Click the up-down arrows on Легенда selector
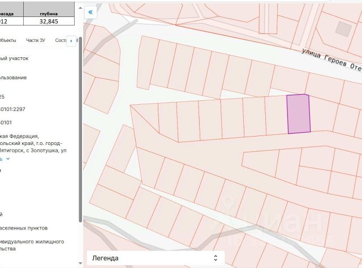This screenshot has height=268, width=362. coord(215,258)
